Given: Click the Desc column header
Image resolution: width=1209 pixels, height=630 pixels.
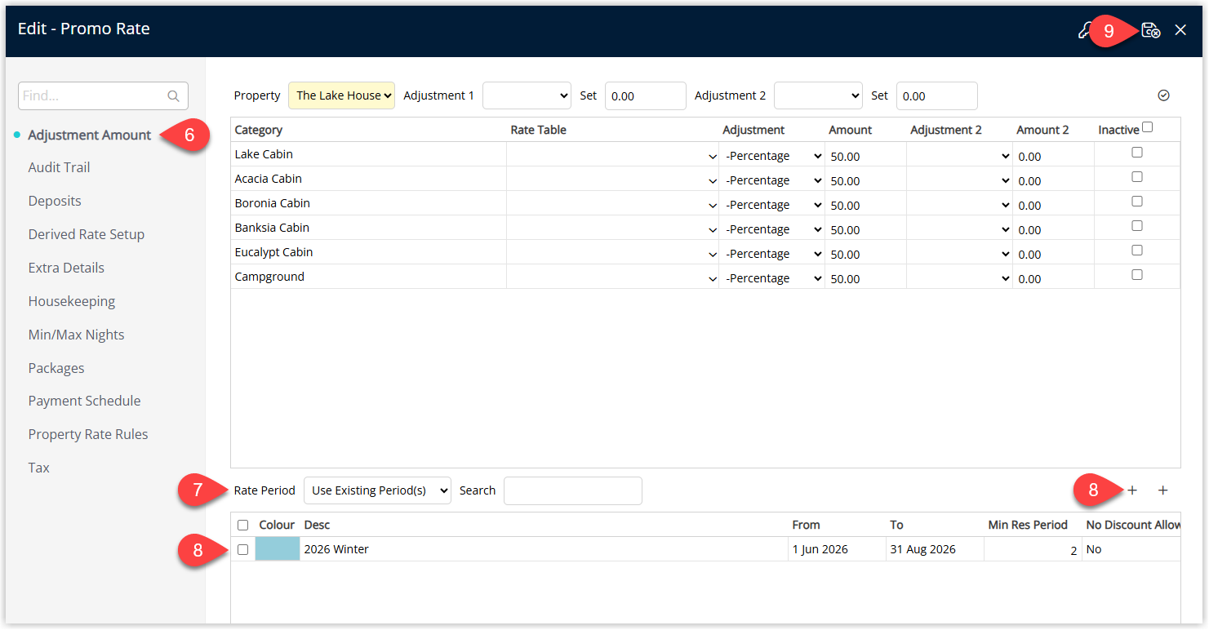Looking at the screenshot, I should [x=317, y=525].
